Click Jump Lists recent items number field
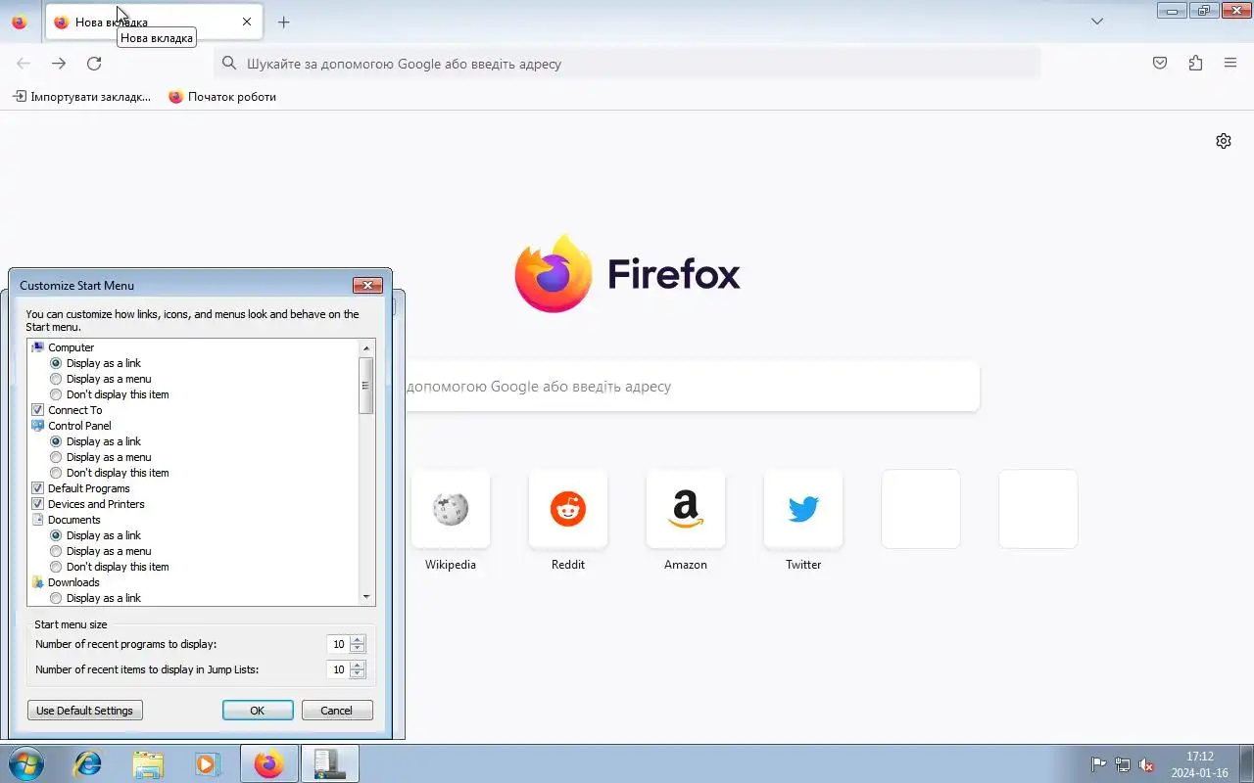 point(338,669)
